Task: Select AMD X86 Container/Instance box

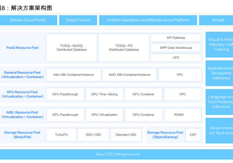Action: click(x=129, y=75)
